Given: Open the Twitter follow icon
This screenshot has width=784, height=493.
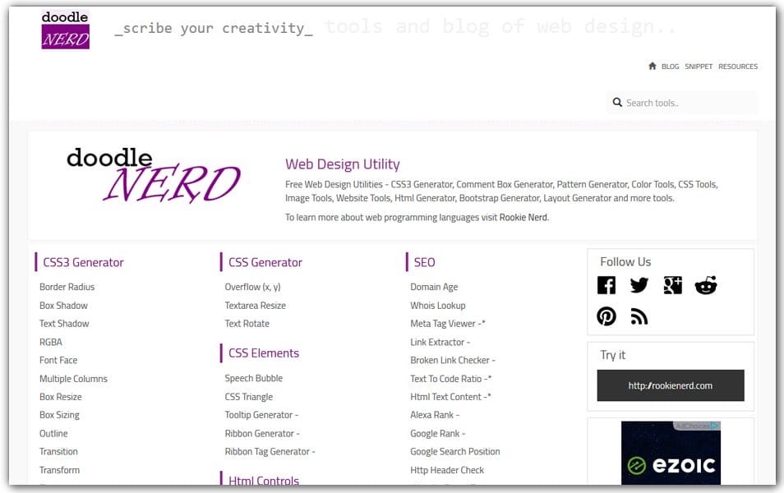Looking at the screenshot, I should tap(639, 285).
